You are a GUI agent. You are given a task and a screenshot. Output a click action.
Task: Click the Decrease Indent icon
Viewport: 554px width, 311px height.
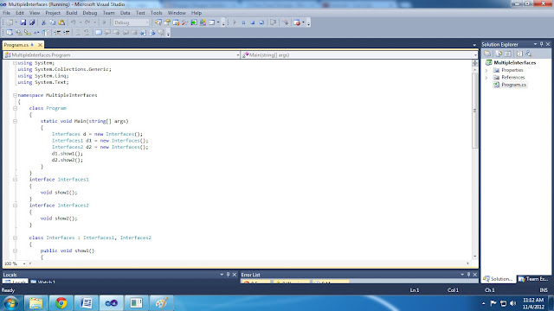pos(58,33)
